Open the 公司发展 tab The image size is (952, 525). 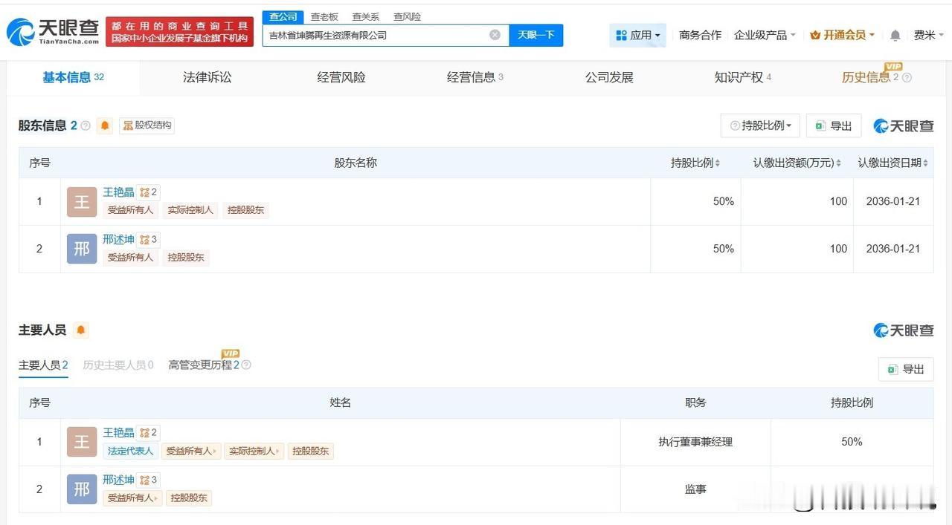coord(609,77)
